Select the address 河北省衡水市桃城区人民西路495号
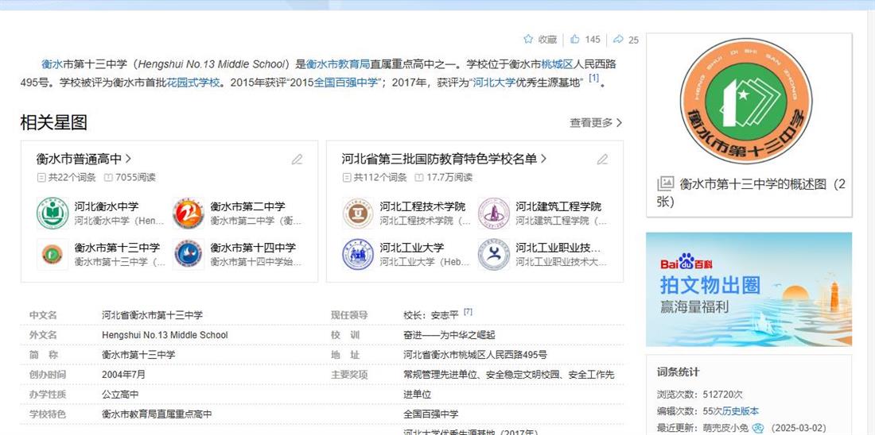 point(475,355)
